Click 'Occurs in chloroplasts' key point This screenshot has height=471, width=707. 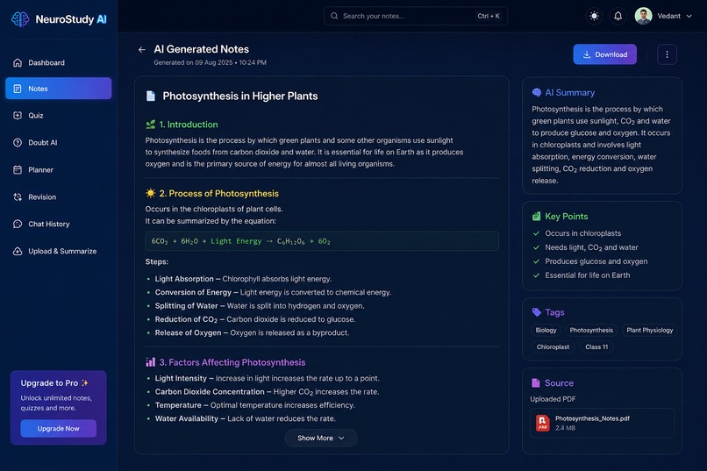click(x=583, y=233)
